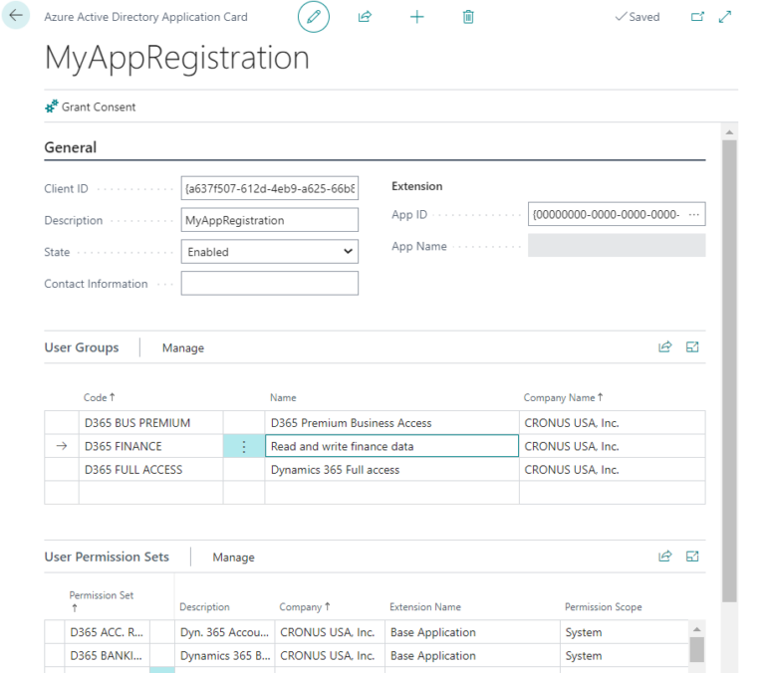Sort User Groups by Company Name column
765x673 pixels.
563,397
